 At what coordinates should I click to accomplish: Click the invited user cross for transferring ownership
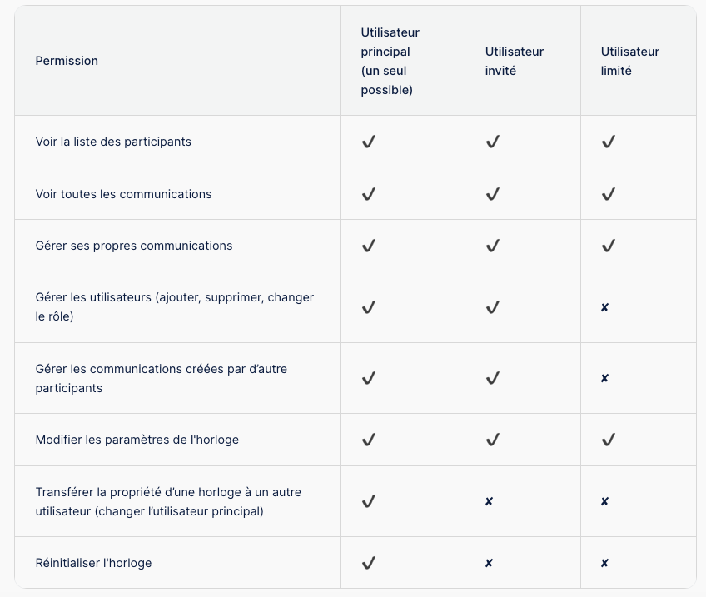pos(489,501)
